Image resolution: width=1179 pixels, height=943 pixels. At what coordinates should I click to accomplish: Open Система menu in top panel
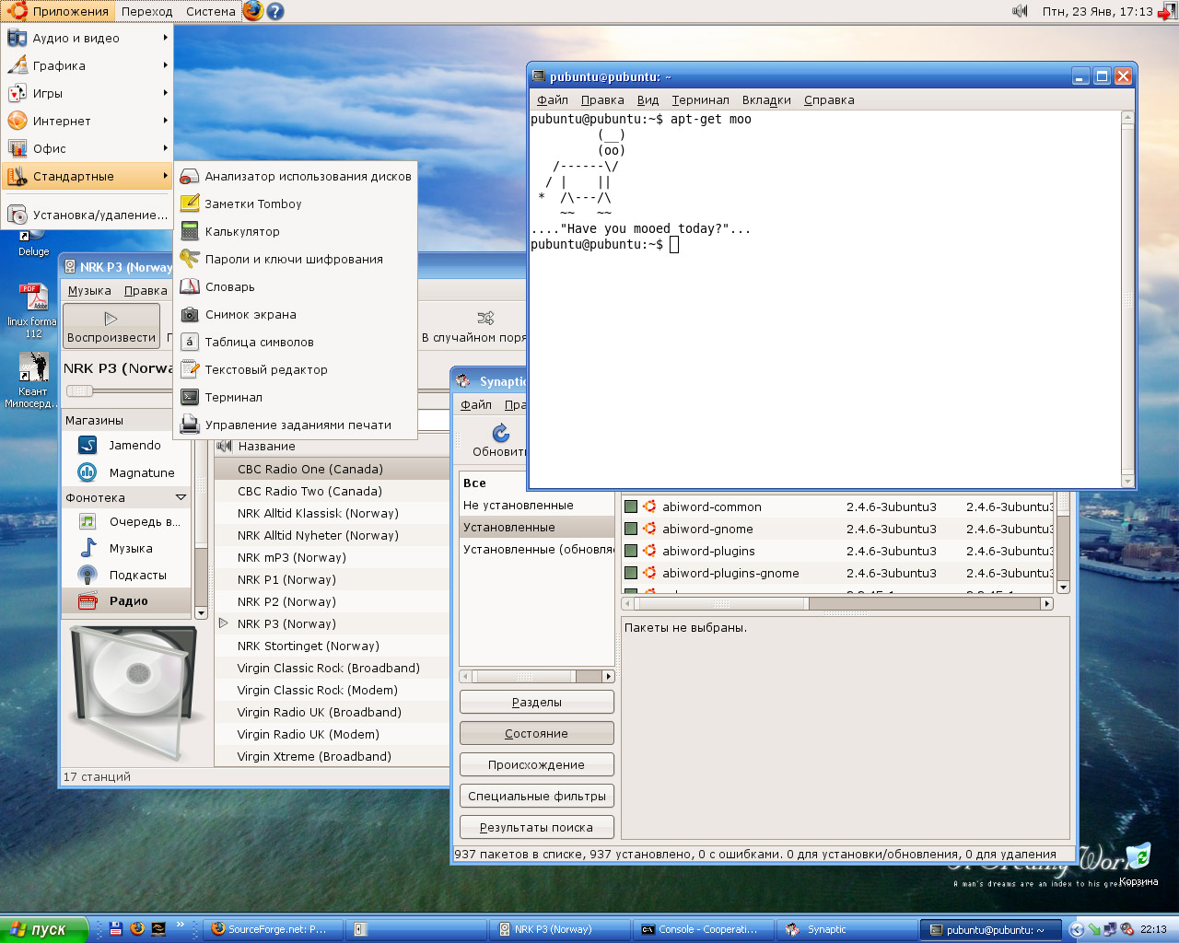pyautogui.click(x=211, y=11)
